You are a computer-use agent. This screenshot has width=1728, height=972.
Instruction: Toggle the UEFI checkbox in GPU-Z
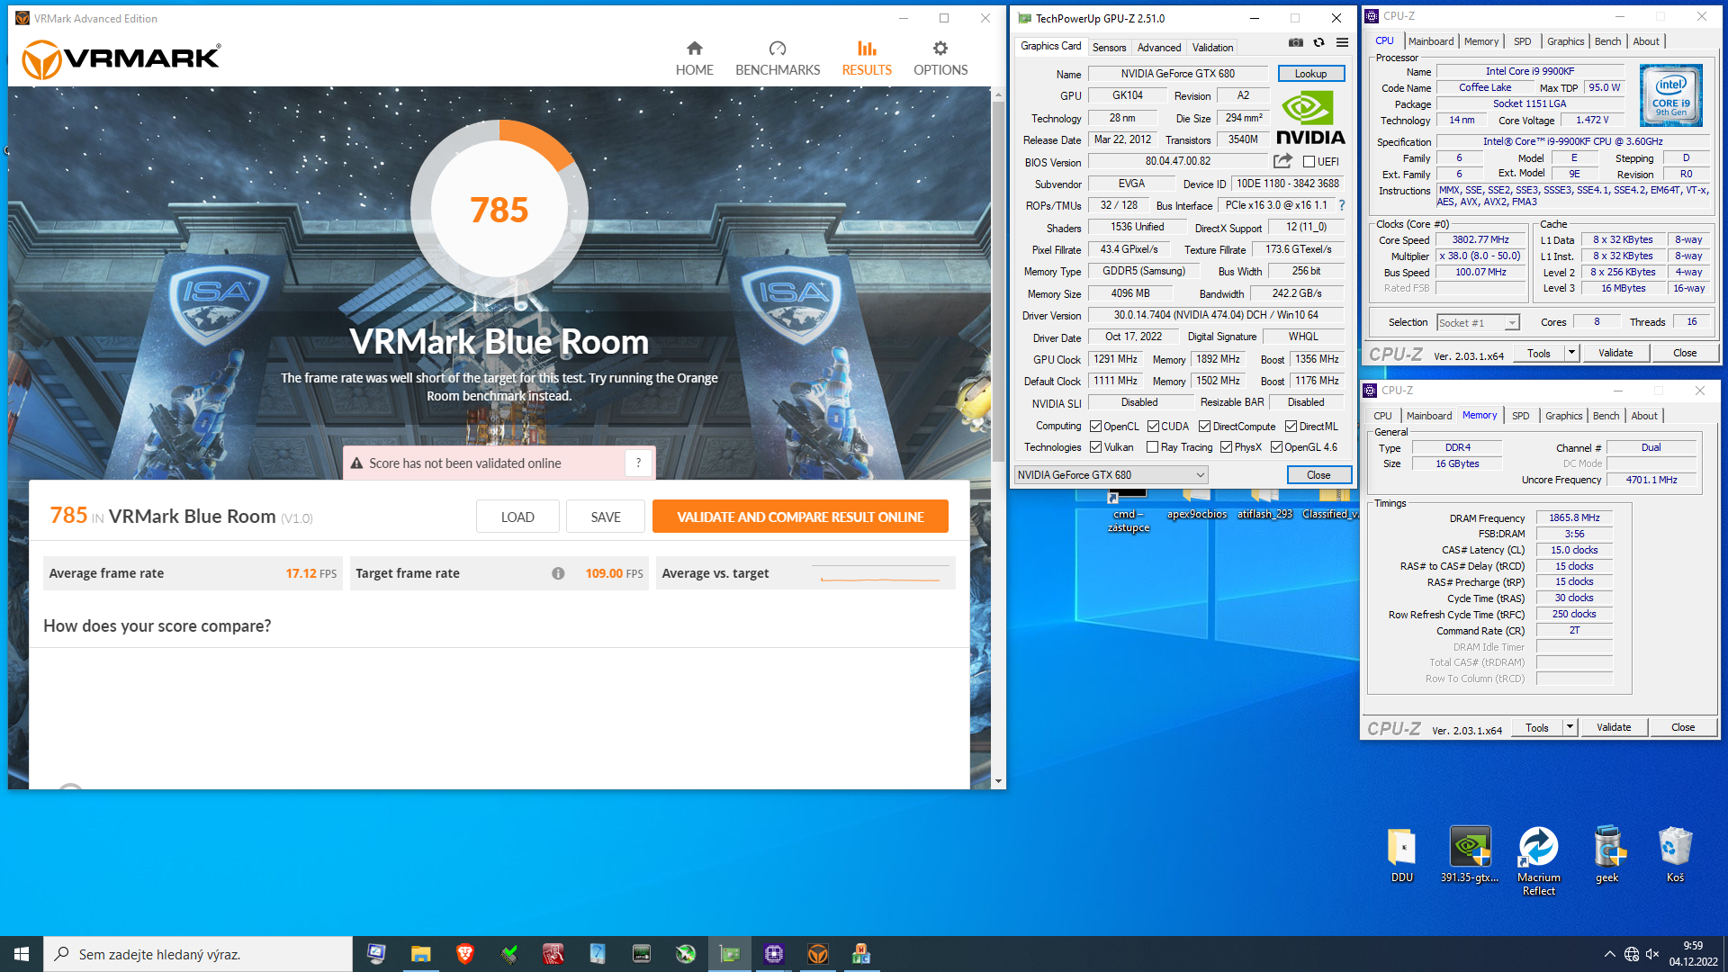point(1309,162)
